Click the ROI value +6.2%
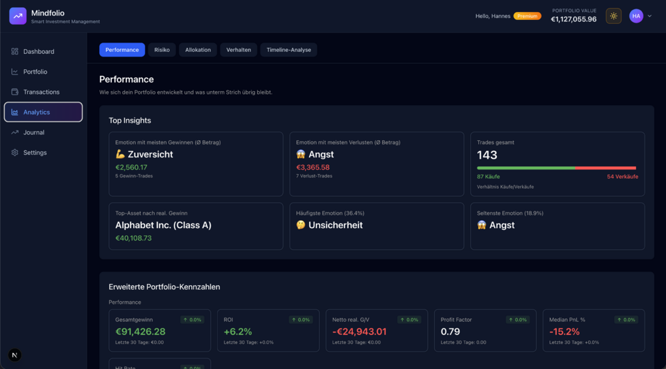 pos(238,331)
